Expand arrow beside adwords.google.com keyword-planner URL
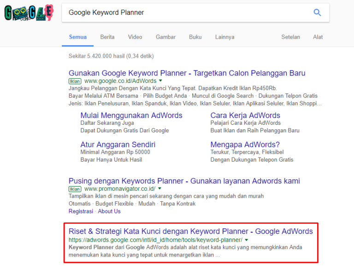This screenshot has height=269, width=354. (247, 240)
